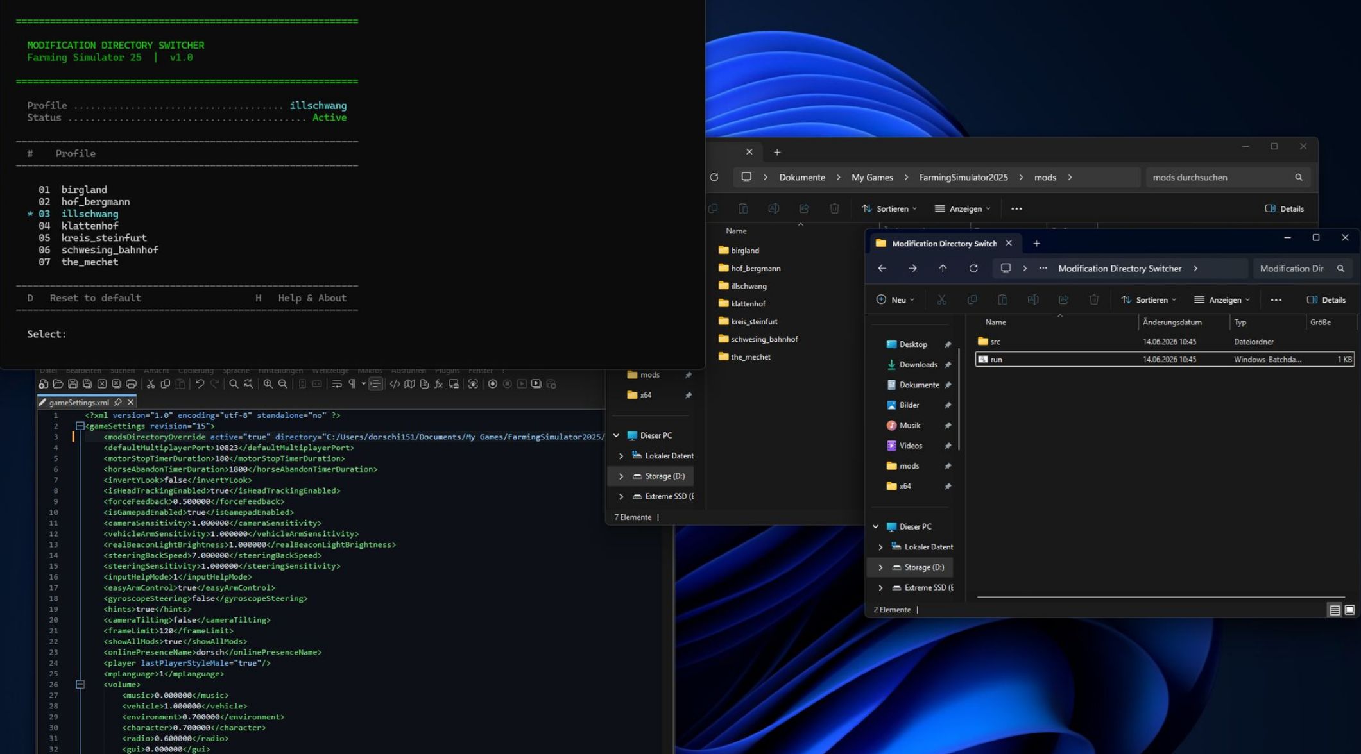This screenshot has height=754, width=1361.
Task: Expand Storage (D:) in Switcher Explorer sidebar
Action: pos(880,567)
